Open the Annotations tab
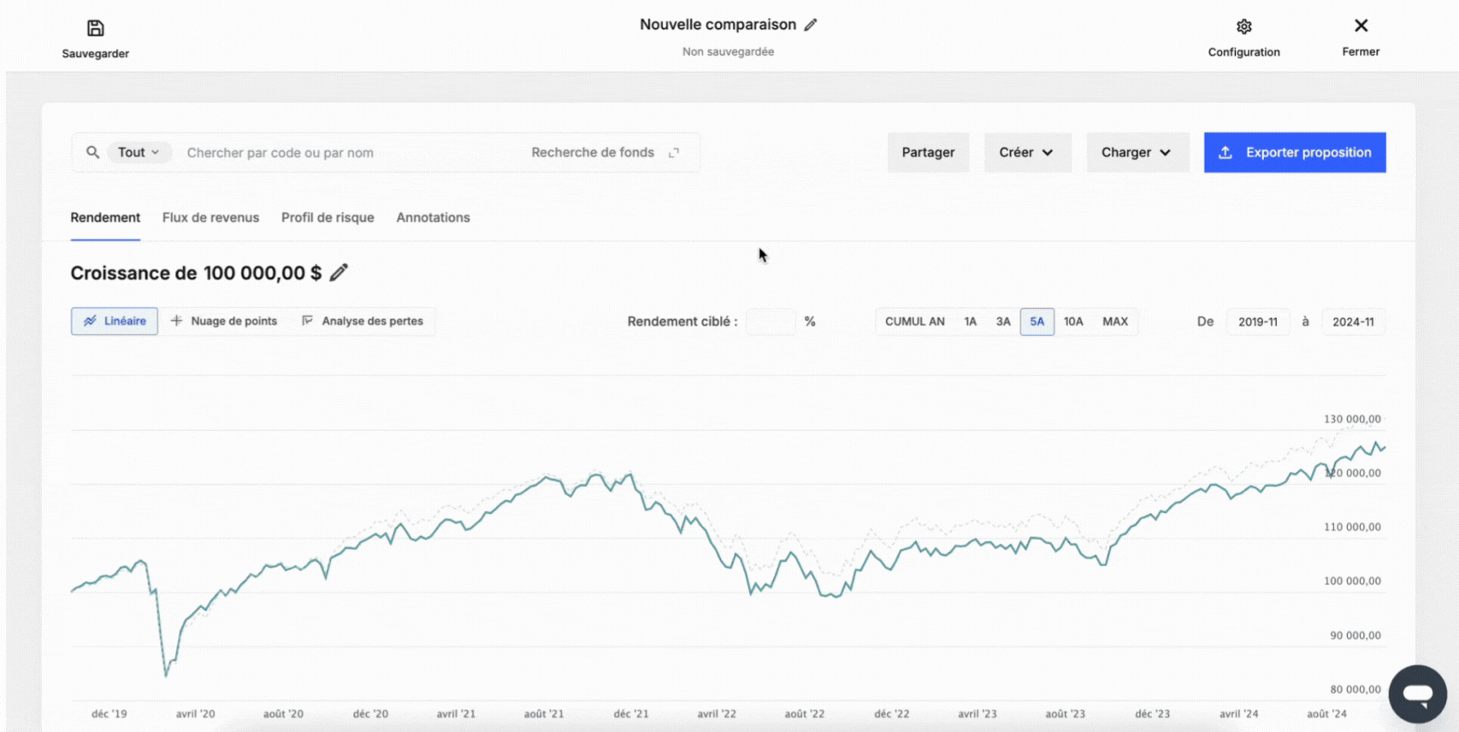The height and width of the screenshot is (732, 1459). (433, 218)
